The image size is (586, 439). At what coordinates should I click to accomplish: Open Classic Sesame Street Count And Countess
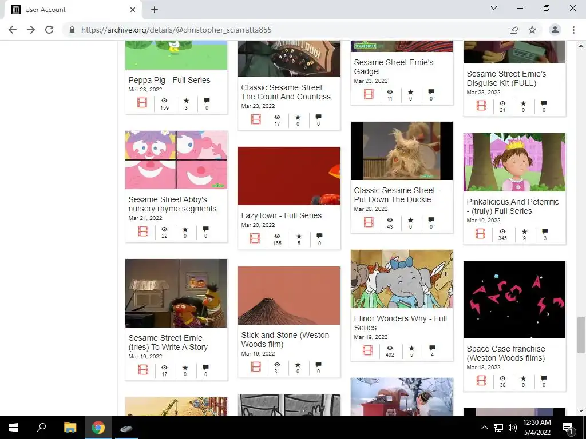(x=286, y=92)
